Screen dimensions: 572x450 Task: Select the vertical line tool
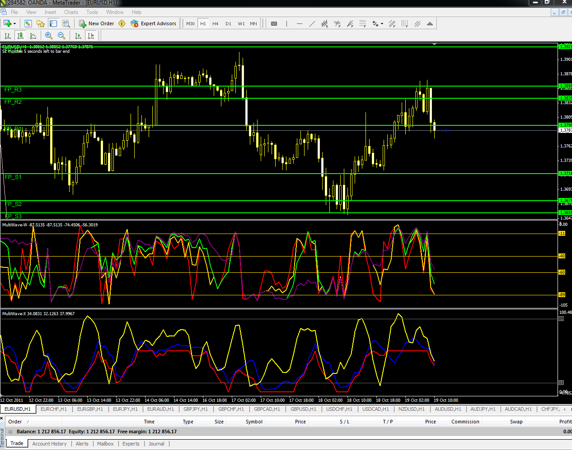click(286, 23)
